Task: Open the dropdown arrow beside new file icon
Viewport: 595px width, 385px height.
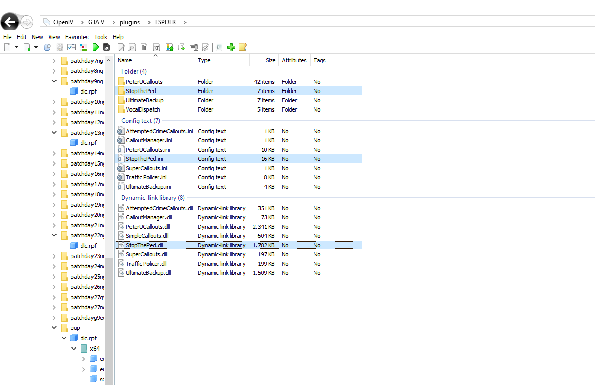Action: (x=17, y=47)
